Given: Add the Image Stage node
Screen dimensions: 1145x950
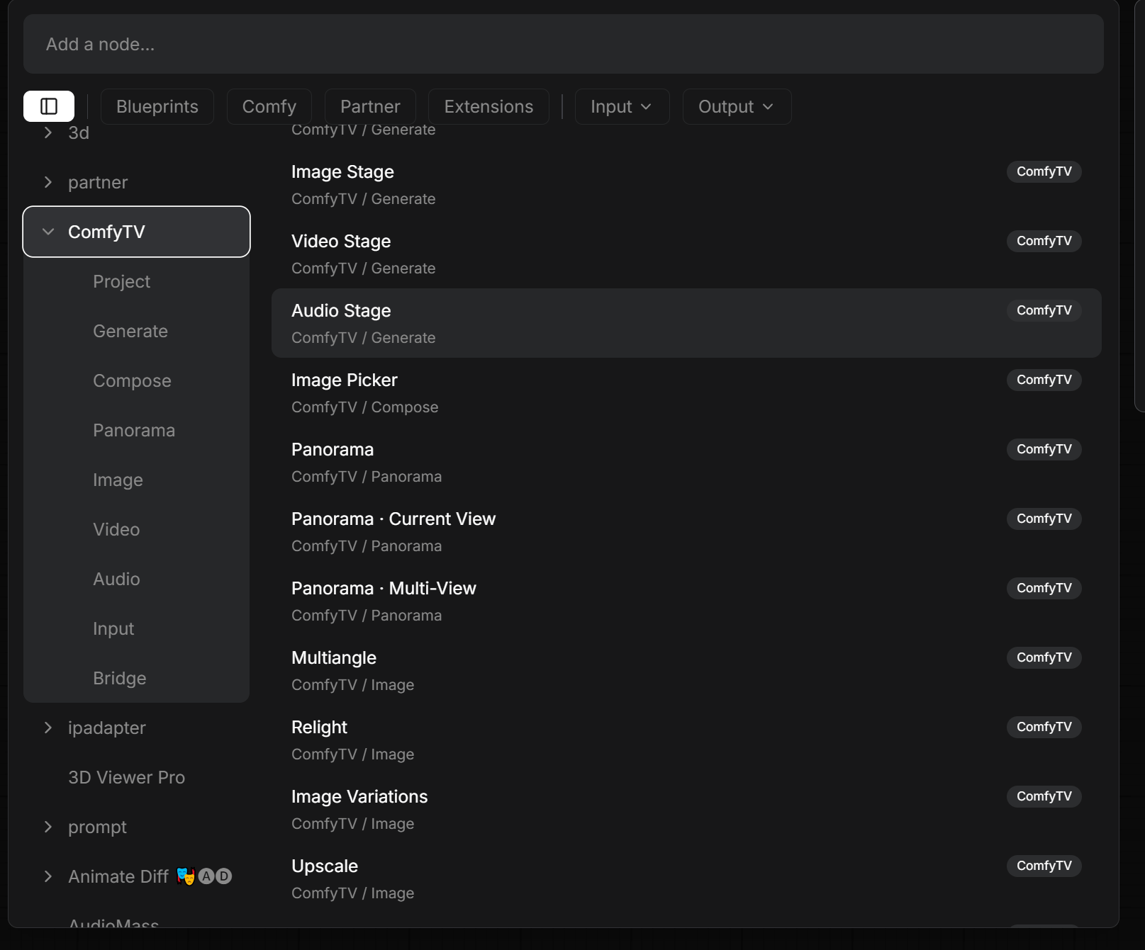Looking at the screenshot, I should [x=686, y=184].
